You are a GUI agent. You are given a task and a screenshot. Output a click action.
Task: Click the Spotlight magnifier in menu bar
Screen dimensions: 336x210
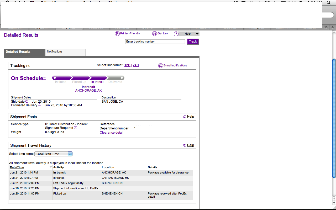tap(328, 2)
